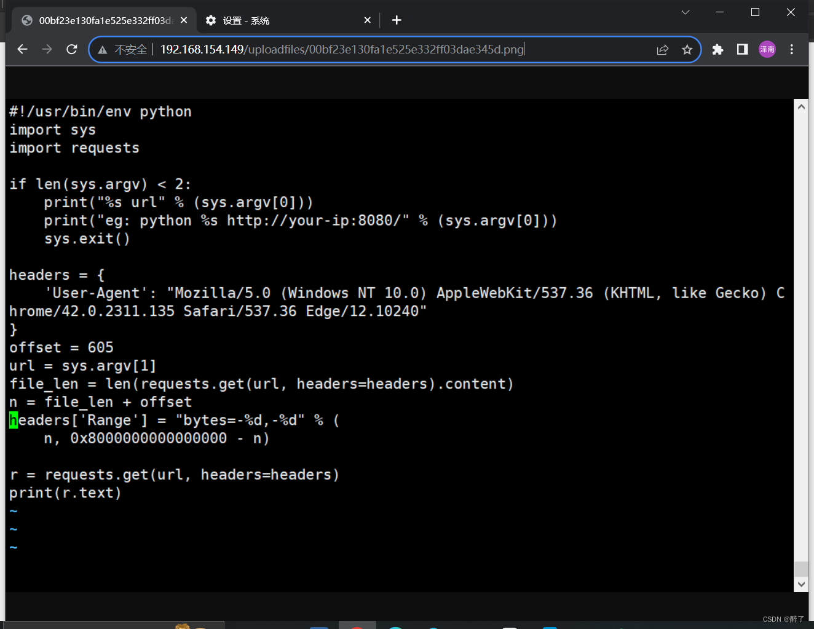This screenshot has height=629, width=814.
Task: Click the '#!/usr/bin/env python' line
Action: click(100, 111)
